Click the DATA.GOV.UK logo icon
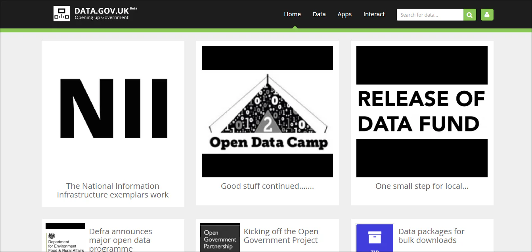This screenshot has width=532, height=252. coord(61,13)
